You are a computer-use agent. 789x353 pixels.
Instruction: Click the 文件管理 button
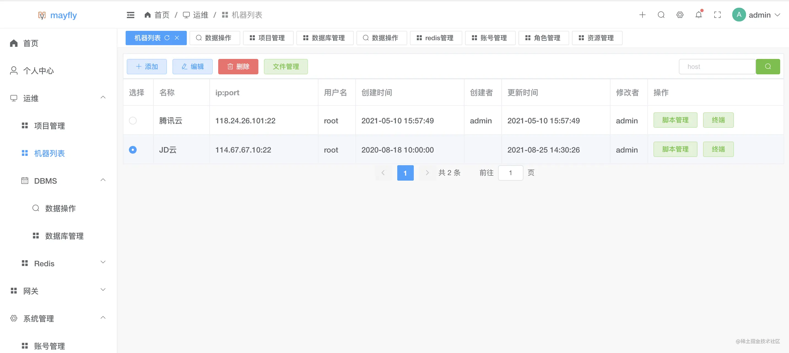click(x=286, y=66)
